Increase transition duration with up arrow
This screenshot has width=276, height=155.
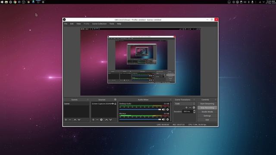click(x=194, y=111)
